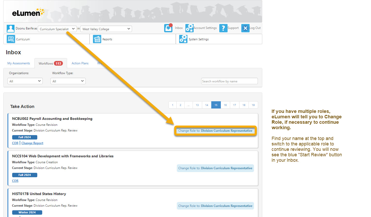Screen dimensions: 371x217
Task: Click the ellipsis pagination button
Action: 188,105
